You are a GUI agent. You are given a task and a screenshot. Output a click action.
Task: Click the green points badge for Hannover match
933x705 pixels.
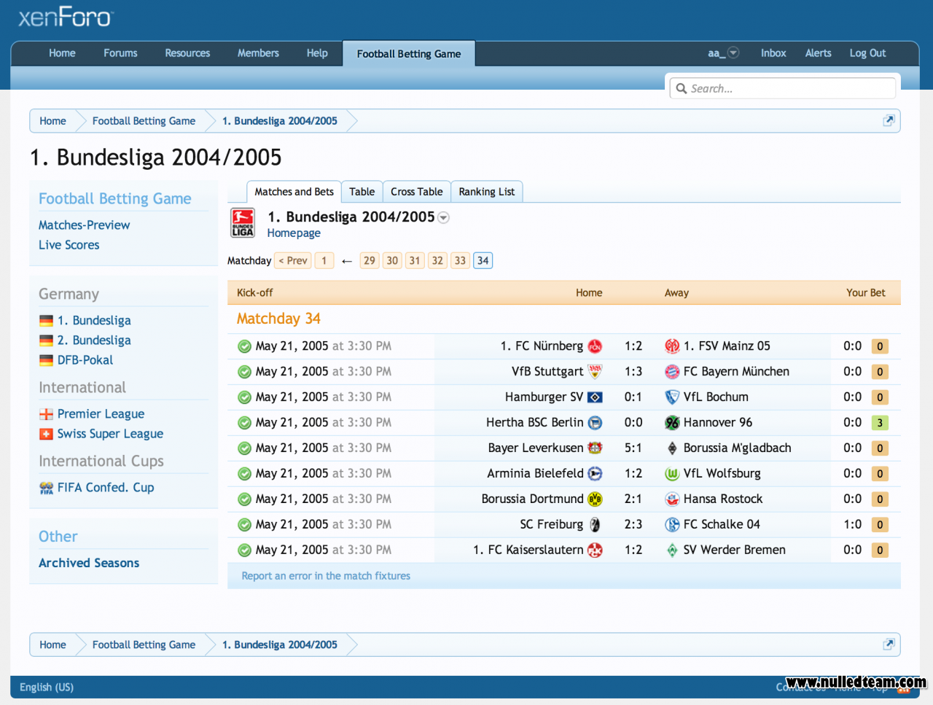tap(880, 423)
